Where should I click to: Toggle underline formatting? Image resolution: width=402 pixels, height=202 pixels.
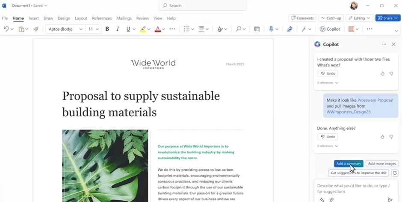coord(128,29)
